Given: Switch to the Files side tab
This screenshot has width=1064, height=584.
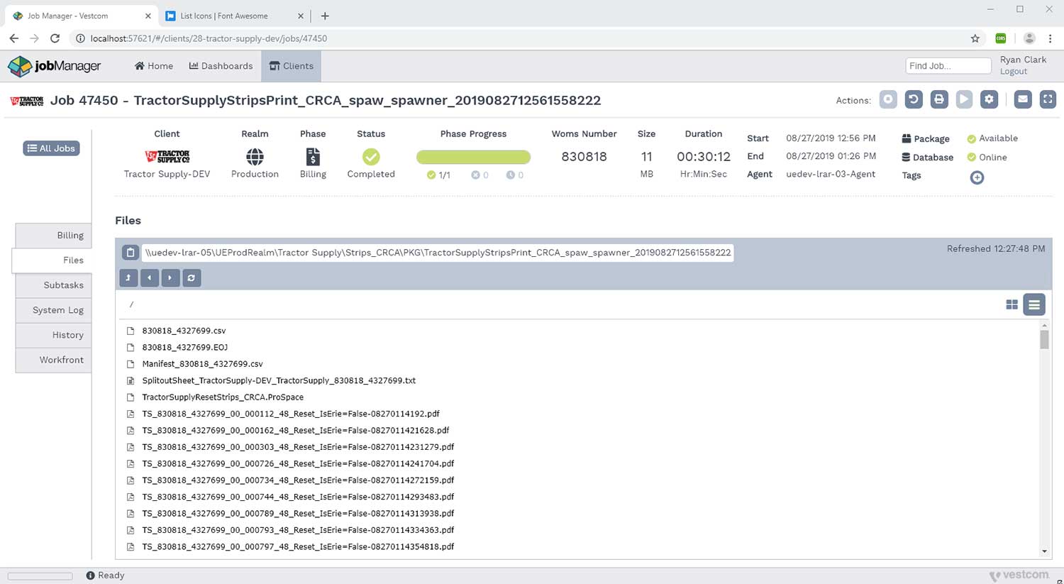Looking at the screenshot, I should 52,260.
